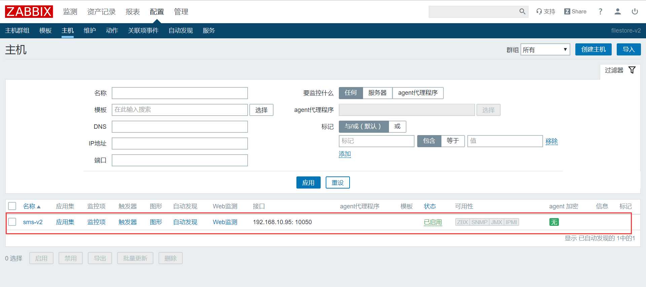
Task: Go to 关联项事件 submenu
Action: (x=143, y=31)
